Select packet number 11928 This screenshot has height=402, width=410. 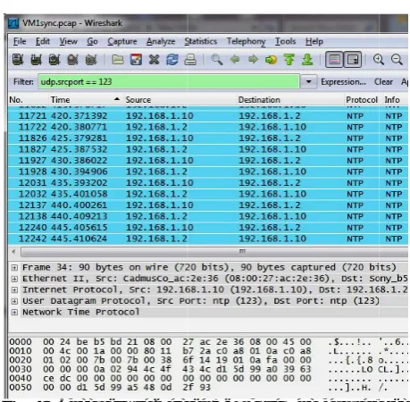[x=208, y=172]
